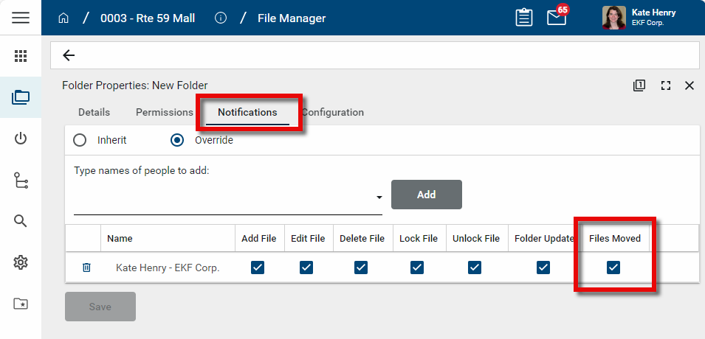Select the Inherit radio option
The width and height of the screenshot is (705, 339).
[x=80, y=140]
